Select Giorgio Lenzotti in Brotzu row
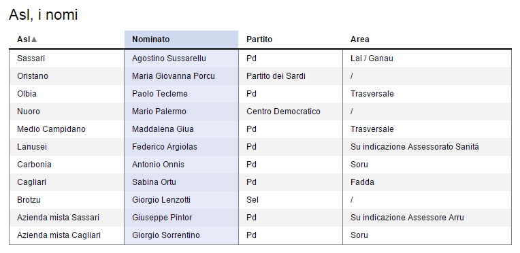Image resolution: width=520 pixels, height=253 pixels. (181, 200)
